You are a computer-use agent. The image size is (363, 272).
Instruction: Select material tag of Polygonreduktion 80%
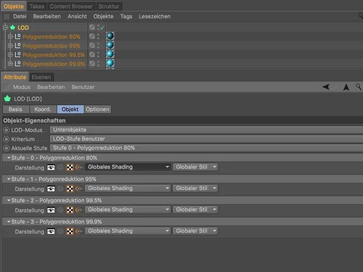pyautogui.click(x=110, y=36)
